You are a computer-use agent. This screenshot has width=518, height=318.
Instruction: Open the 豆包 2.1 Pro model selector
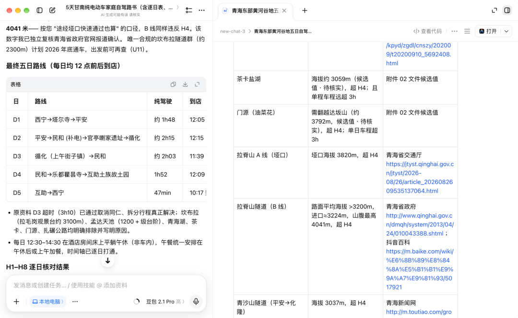165,302
